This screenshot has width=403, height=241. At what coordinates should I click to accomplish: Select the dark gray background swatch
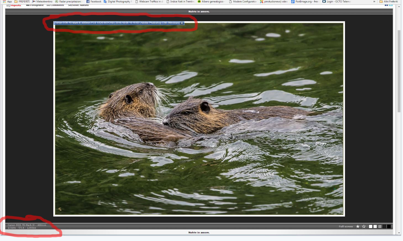384,226
